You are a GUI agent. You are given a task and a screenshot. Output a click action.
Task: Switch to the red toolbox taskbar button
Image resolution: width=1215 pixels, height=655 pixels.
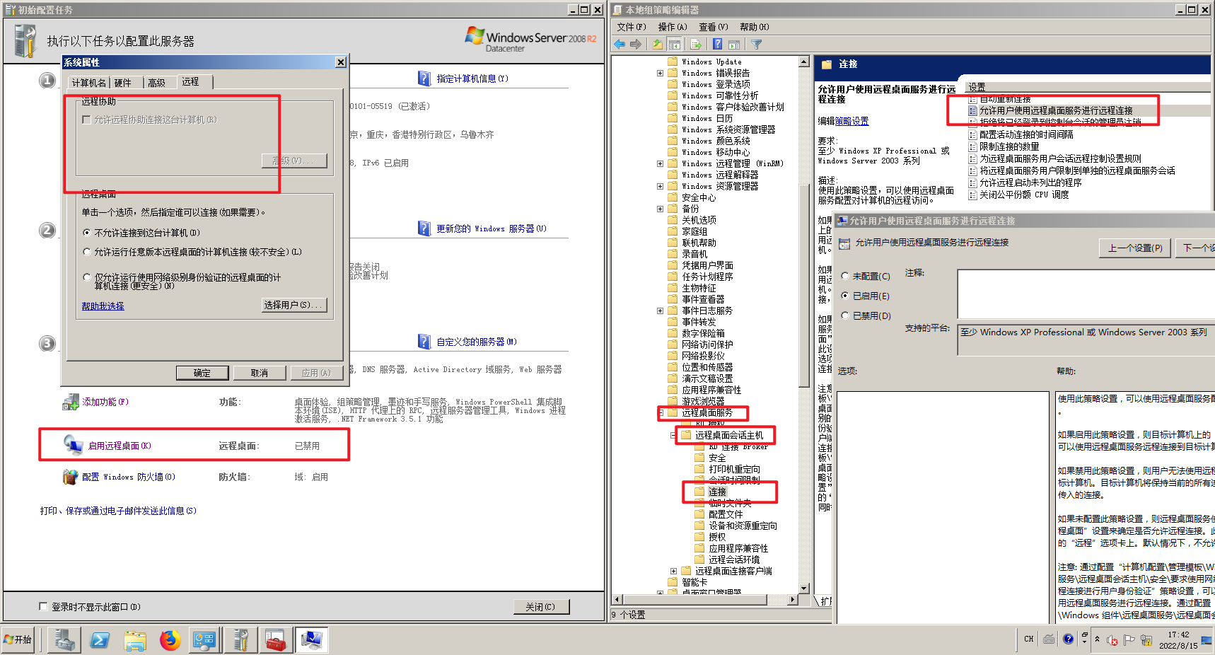click(276, 640)
